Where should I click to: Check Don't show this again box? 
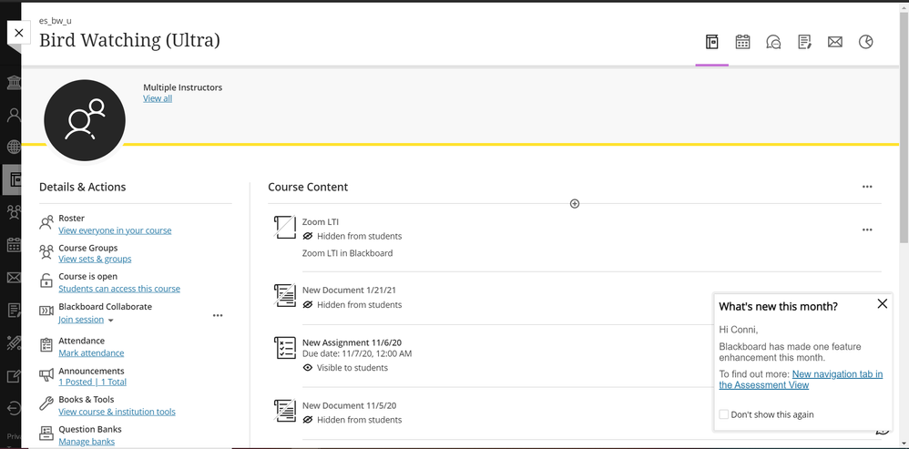[723, 414]
